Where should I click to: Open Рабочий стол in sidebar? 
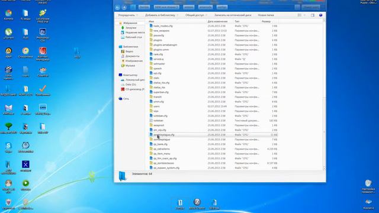(131, 37)
